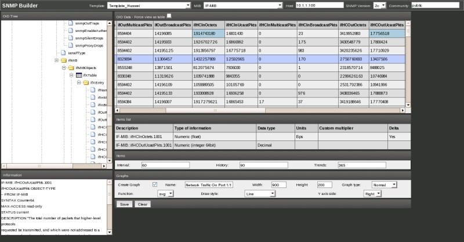The width and height of the screenshot is (464, 242).
Task: Enable Force view as table checkbox
Action: coord(169,16)
